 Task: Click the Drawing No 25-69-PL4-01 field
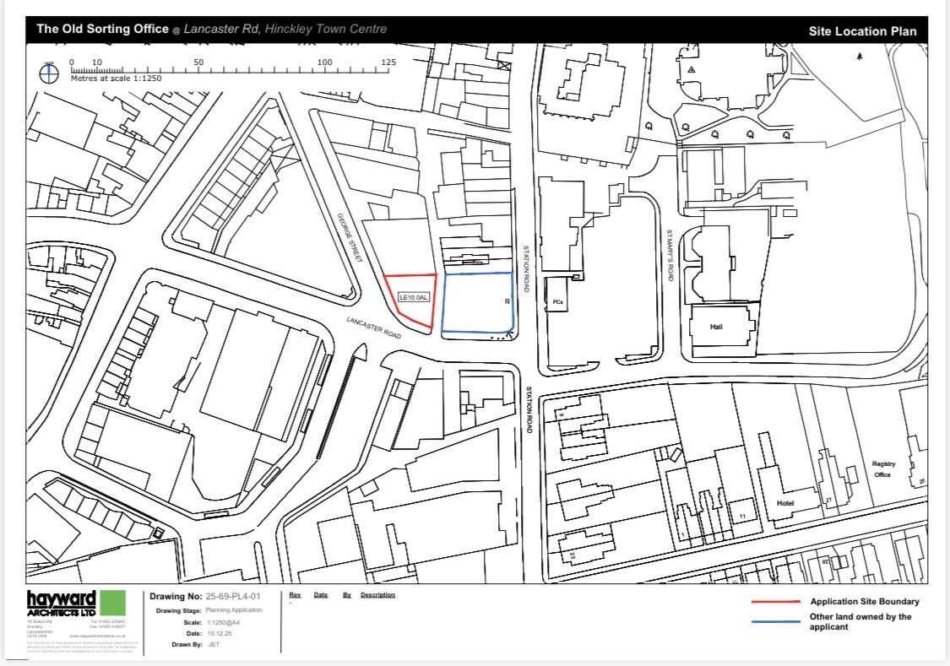tap(205, 597)
